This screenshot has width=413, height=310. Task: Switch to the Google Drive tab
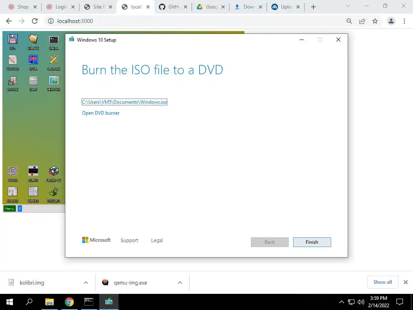[211, 7]
